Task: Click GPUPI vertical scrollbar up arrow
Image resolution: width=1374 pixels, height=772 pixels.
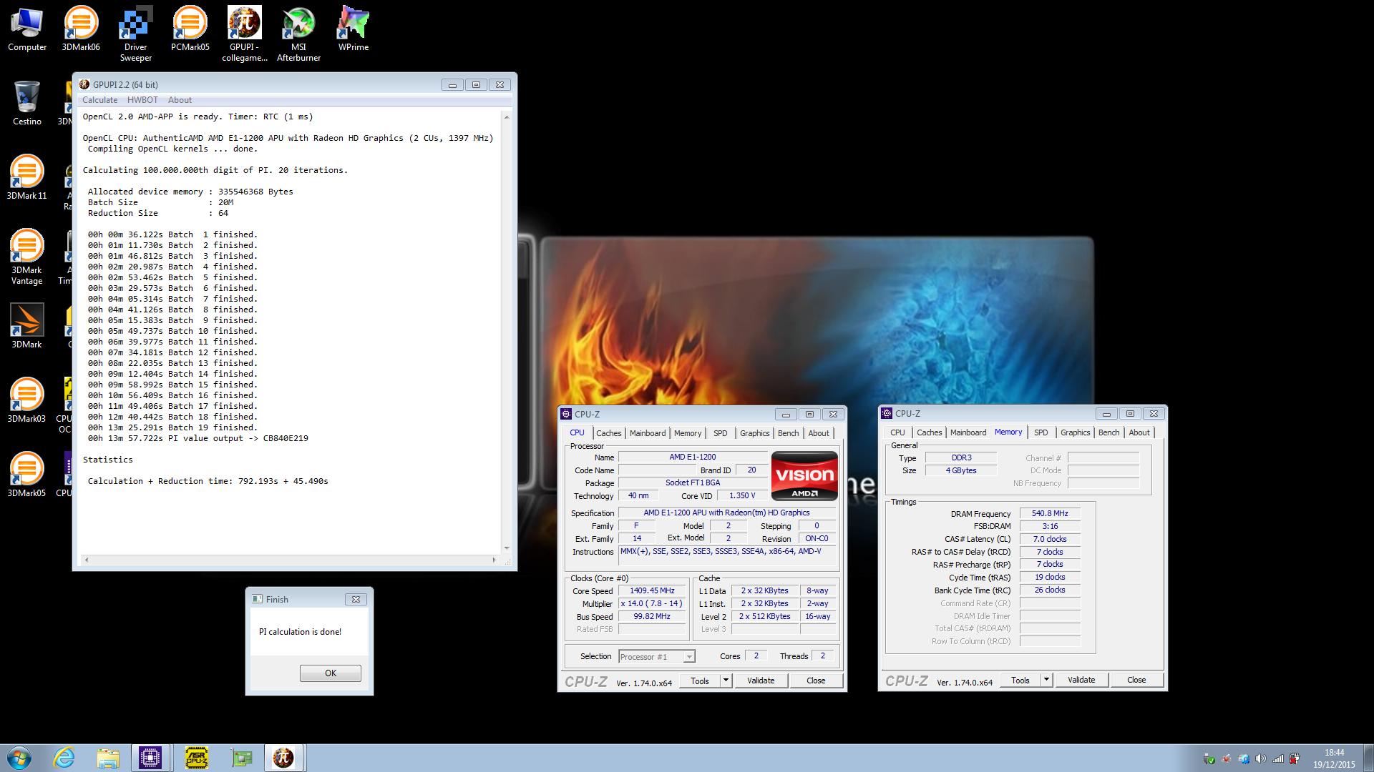Action: tap(507, 117)
